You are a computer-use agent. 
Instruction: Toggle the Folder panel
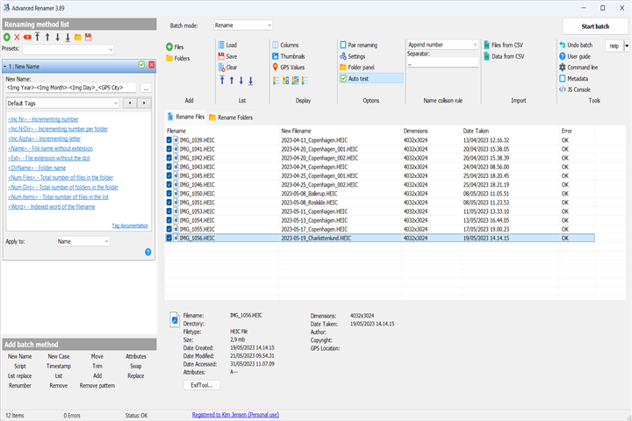point(357,68)
